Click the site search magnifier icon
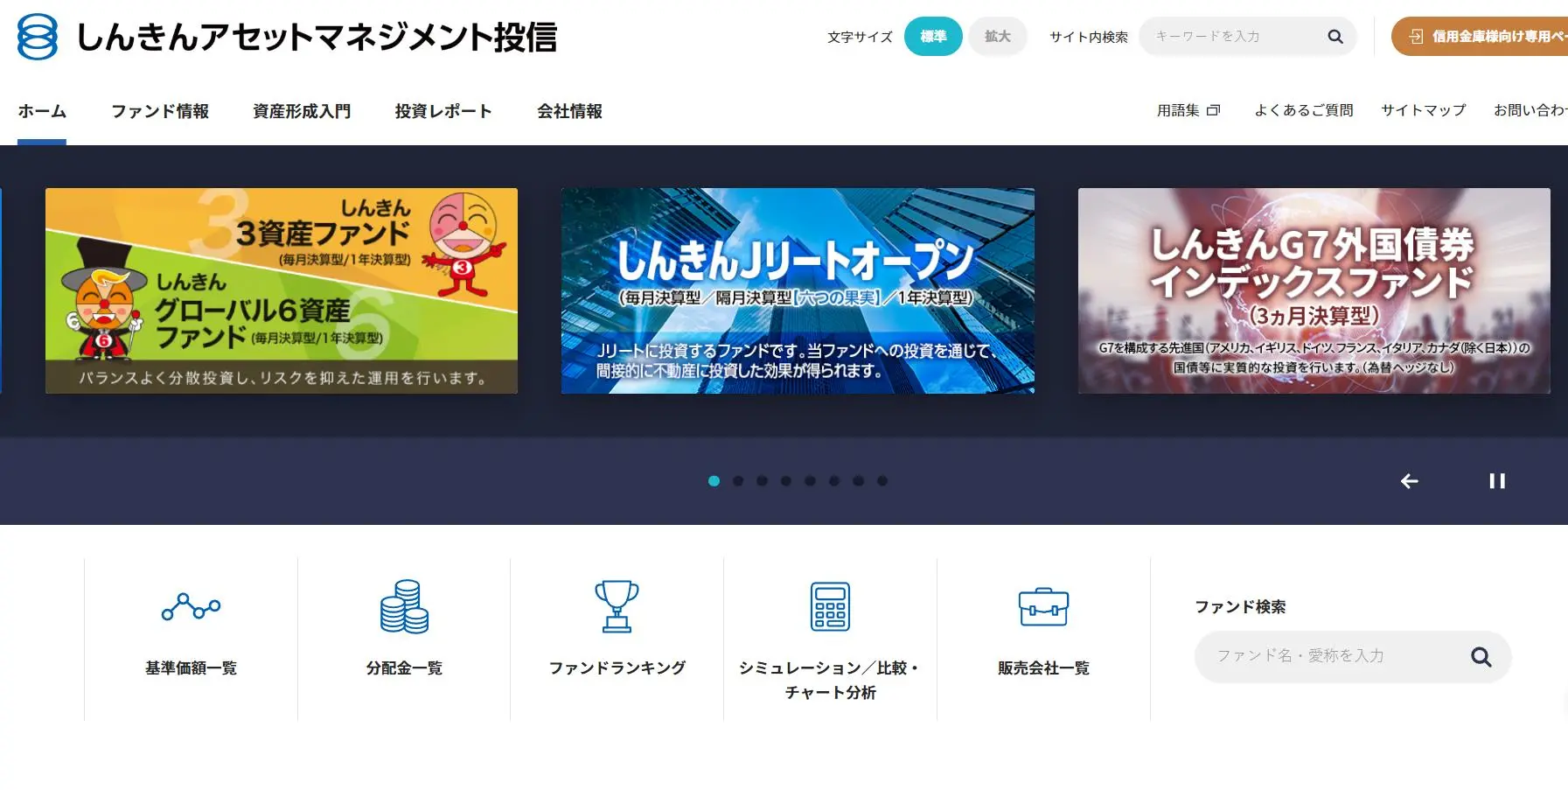Screen dimensions: 1568x790 click(x=1335, y=37)
